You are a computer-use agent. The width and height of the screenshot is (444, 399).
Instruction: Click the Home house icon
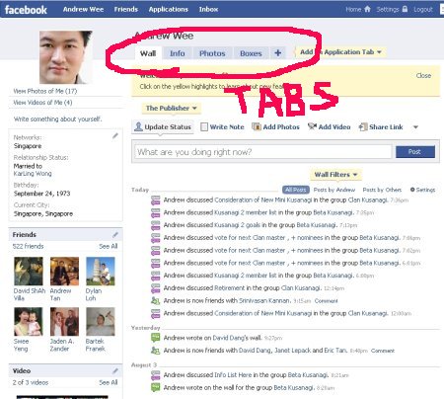(x=367, y=9)
